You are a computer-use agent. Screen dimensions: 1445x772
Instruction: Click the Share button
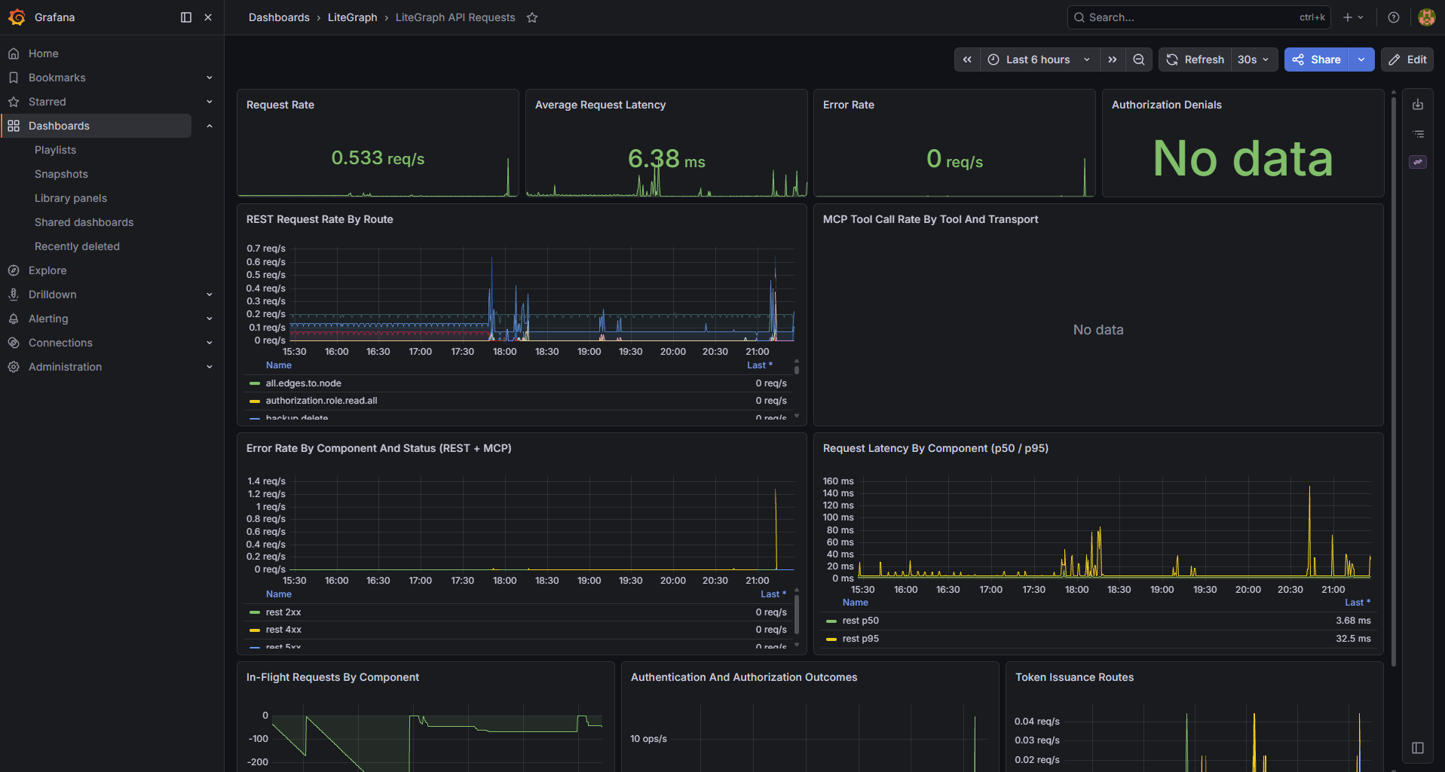[x=1317, y=60]
